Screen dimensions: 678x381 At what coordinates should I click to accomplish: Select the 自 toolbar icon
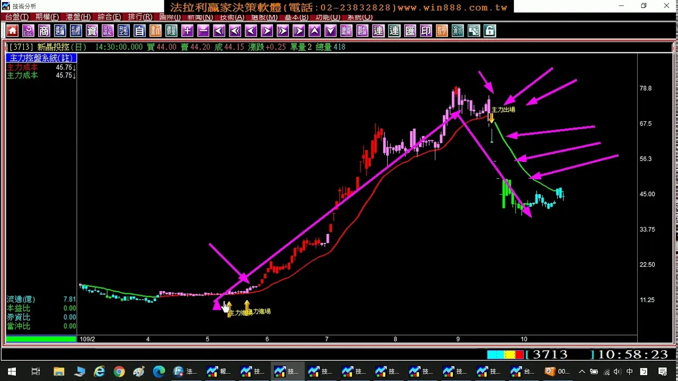[x=139, y=31]
